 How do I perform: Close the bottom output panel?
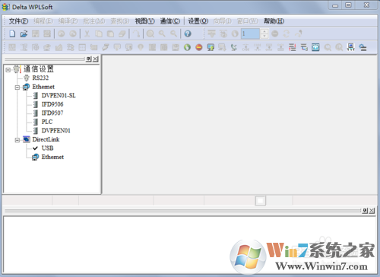pos(372,211)
